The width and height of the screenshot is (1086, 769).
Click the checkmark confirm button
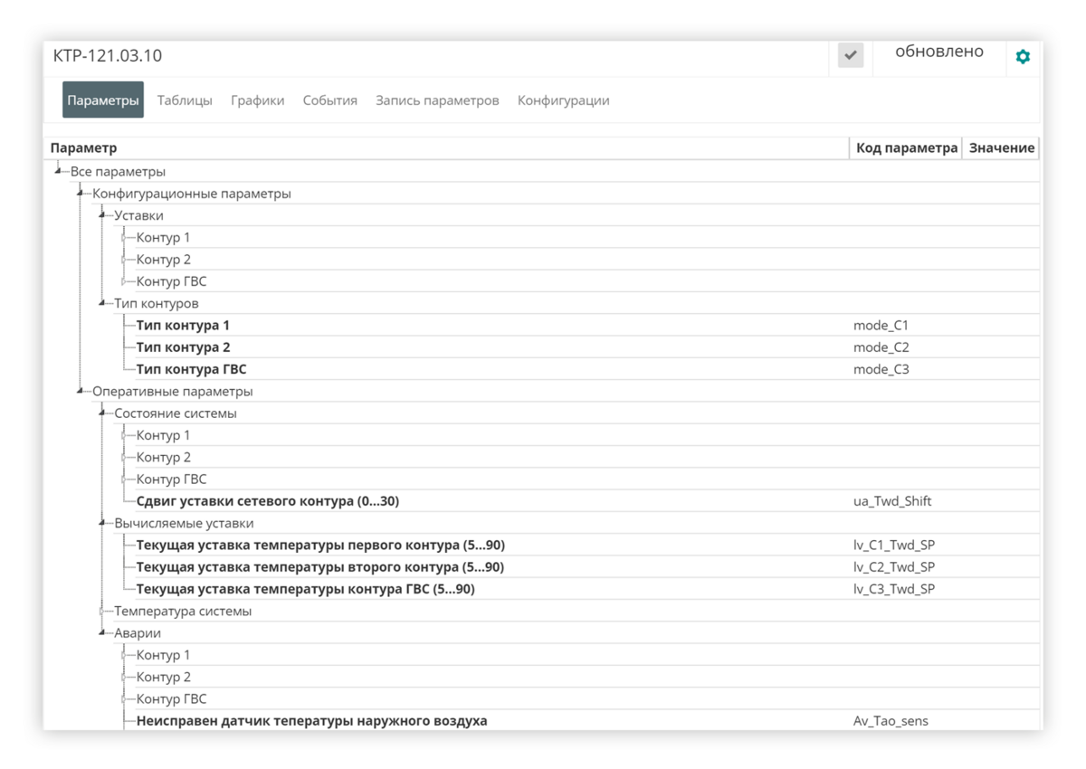pos(850,55)
